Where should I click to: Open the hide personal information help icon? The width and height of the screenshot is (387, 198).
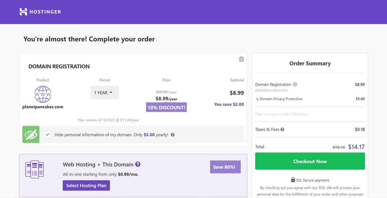pos(173,135)
